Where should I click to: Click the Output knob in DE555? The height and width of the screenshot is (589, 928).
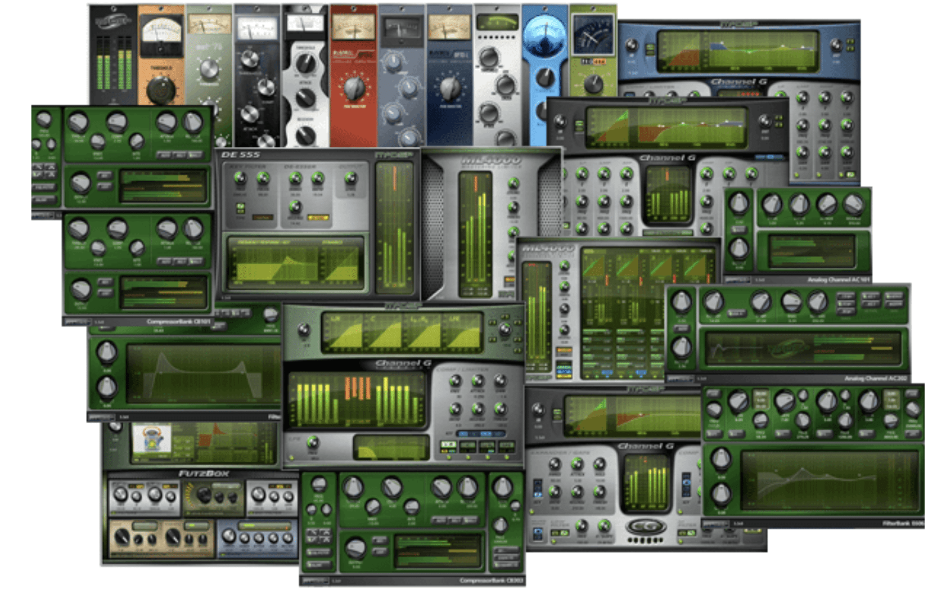tap(350, 178)
